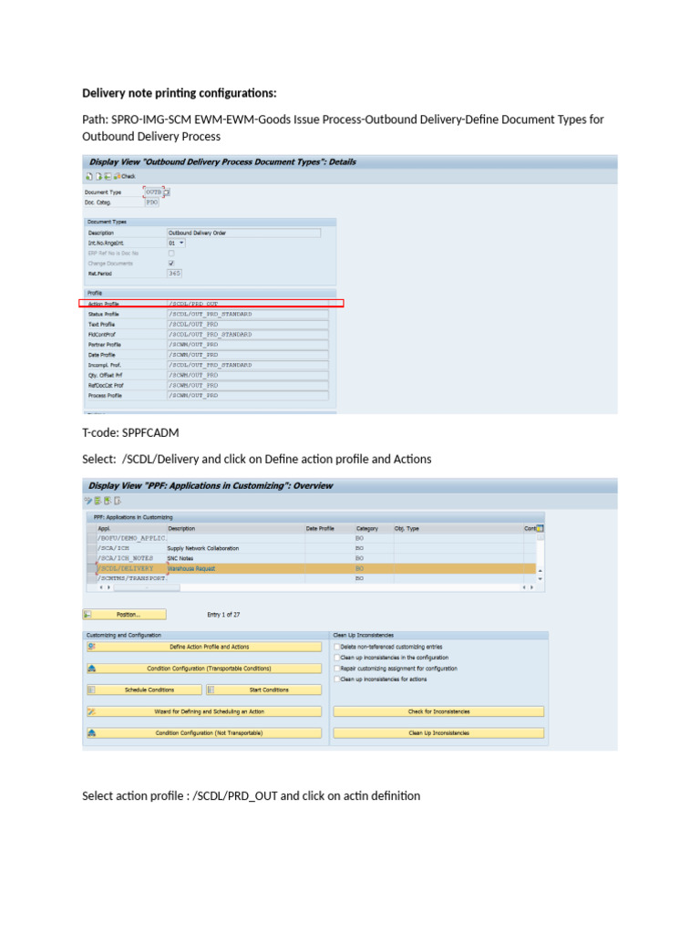Click the Date Profile column header
The image size is (700, 934).
(329, 528)
